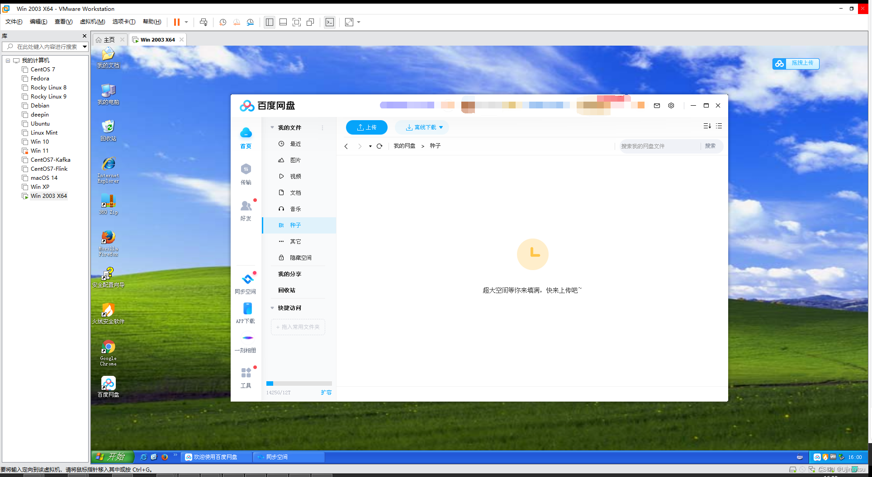Click the 拖拽上传 floating upload widget
Screen dimensions: 872x477
click(796, 63)
